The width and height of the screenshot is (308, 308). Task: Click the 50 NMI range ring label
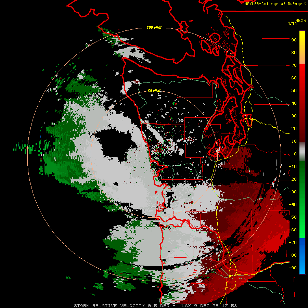click(x=154, y=91)
